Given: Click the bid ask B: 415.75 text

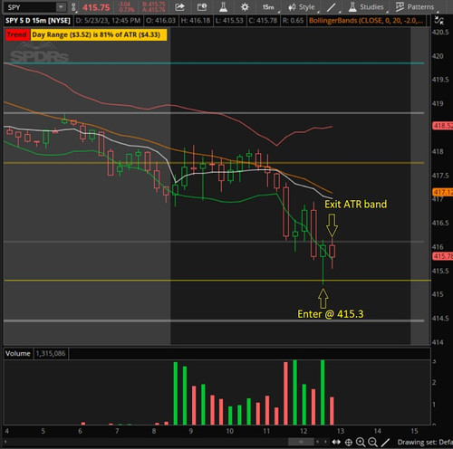Looking at the screenshot, I should point(154,5).
